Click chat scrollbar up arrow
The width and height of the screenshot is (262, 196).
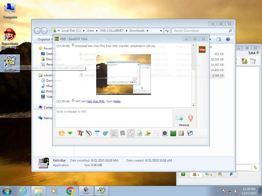[x=193, y=45]
